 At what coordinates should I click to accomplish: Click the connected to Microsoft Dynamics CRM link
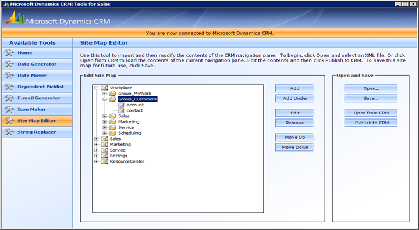coord(210,33)
